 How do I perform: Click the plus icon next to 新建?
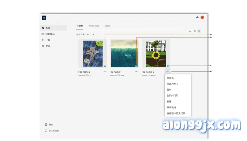click(46, 125)
